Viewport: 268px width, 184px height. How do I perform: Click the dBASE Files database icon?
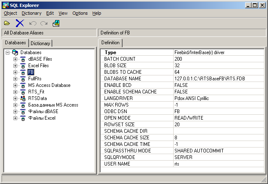[23, 59]
